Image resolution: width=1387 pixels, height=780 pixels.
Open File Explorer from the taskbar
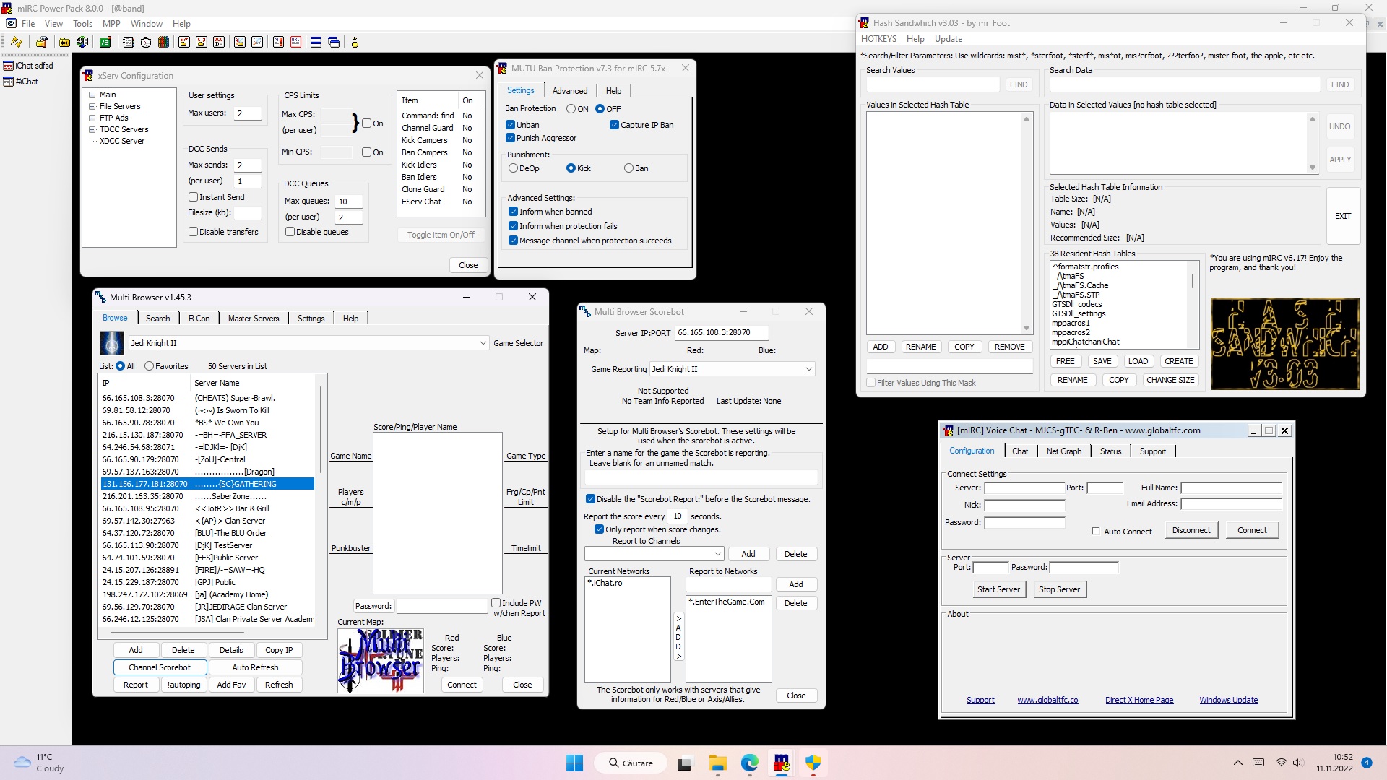coord(717,763)
